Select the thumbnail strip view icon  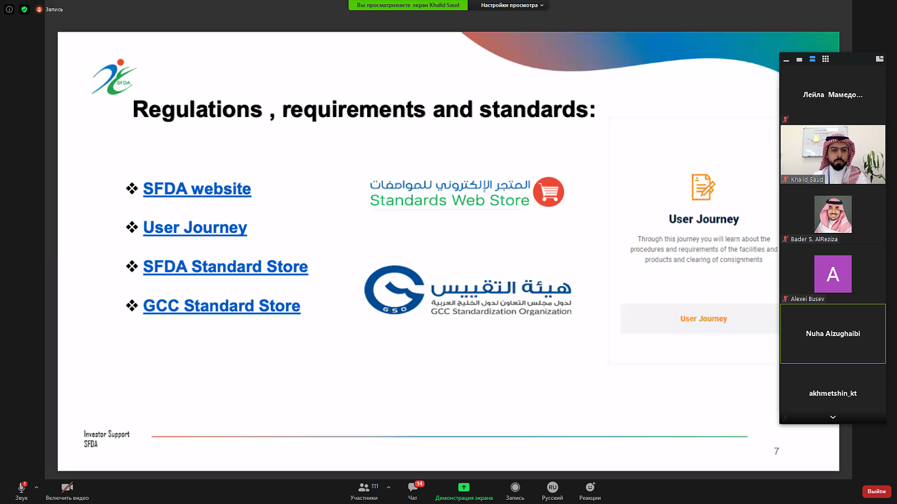(x=813, y=59)
